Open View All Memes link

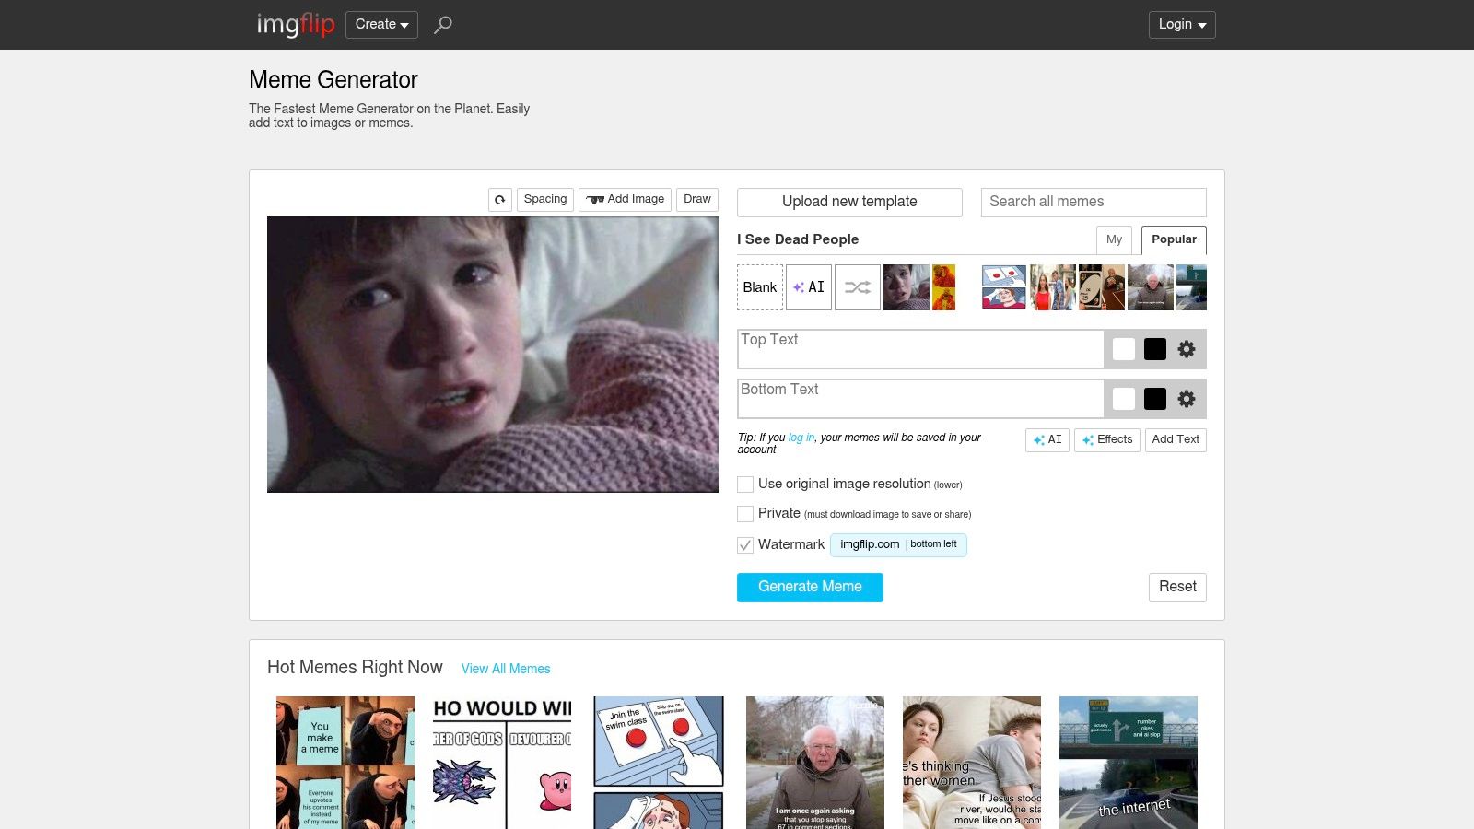pos(506,669)
